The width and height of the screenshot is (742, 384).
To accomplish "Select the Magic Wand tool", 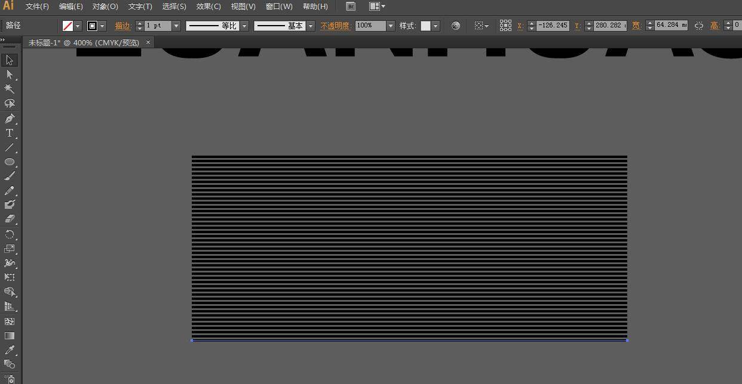I will coord(10,89).
